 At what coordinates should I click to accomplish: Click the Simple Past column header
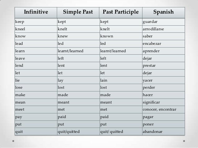click(x=78, y=13)
